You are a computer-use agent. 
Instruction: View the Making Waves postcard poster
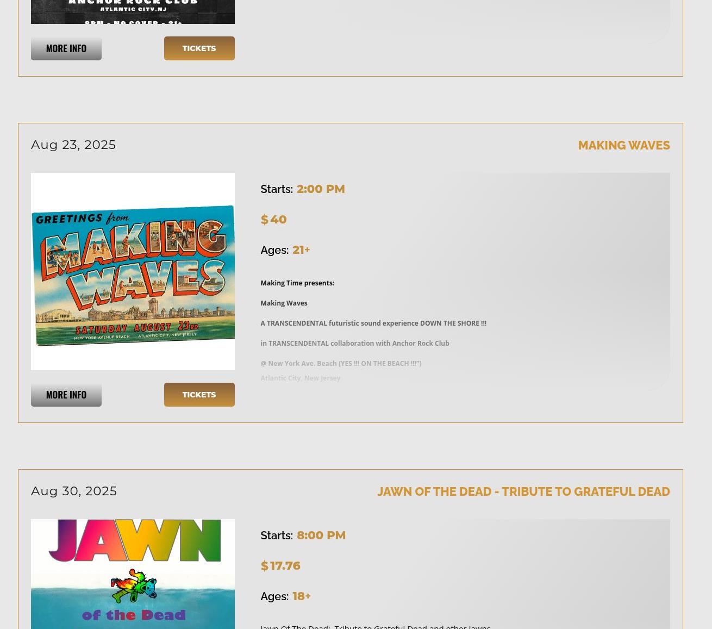(x=133, y=271)
